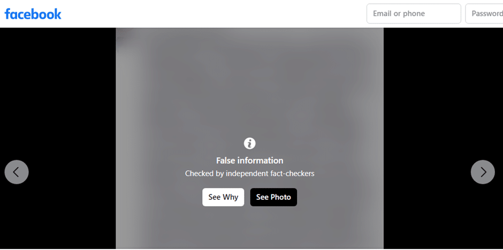
Task: Click the black See Photo button
Action: (x=273, y=197)
